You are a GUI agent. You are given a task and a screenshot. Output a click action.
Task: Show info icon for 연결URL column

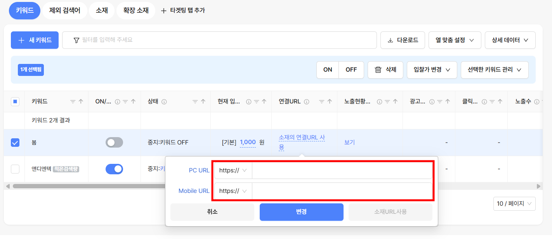point(307,101)
